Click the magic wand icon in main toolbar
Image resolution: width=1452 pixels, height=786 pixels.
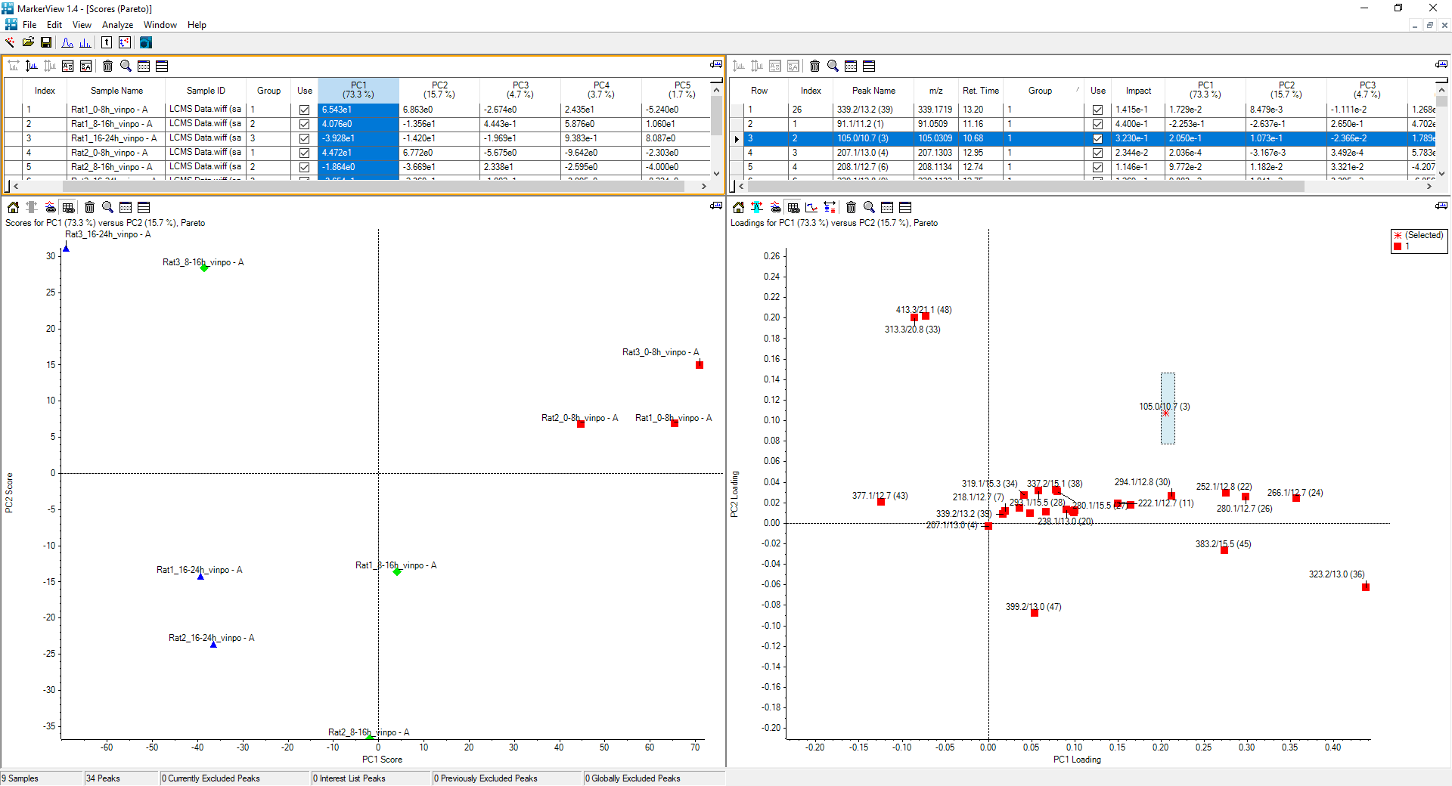[10, 42]
